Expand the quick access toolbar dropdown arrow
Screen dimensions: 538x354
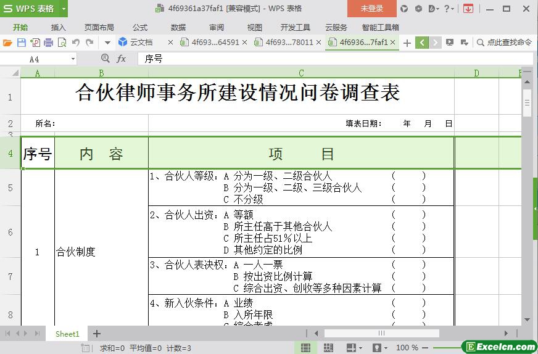tap(107, 43)
